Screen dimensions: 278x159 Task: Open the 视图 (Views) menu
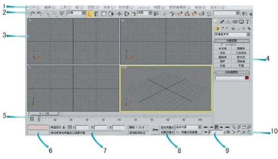click(x=94, y=7)
